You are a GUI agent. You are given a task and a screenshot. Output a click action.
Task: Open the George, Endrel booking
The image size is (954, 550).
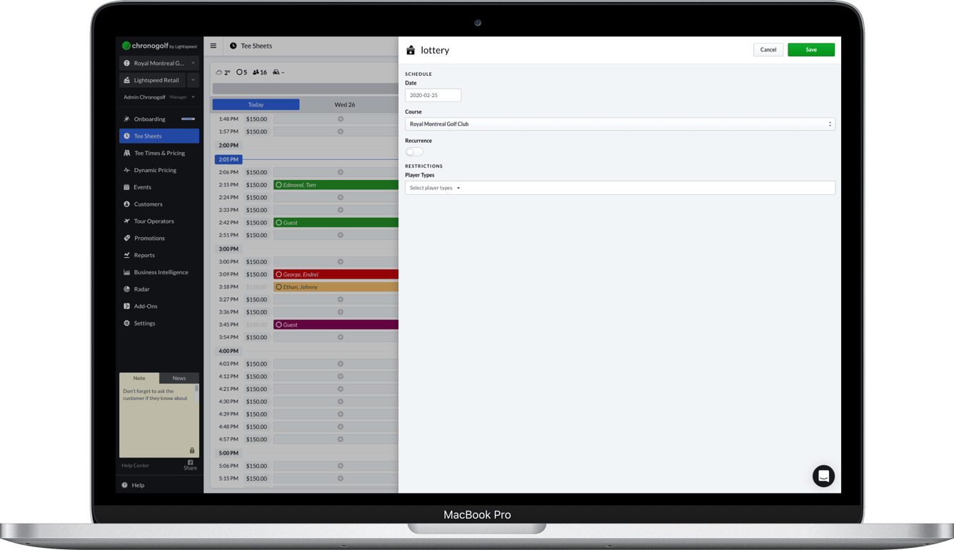[336, 274]
